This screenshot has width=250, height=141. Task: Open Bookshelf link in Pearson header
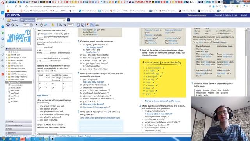[x=218, y=15]
